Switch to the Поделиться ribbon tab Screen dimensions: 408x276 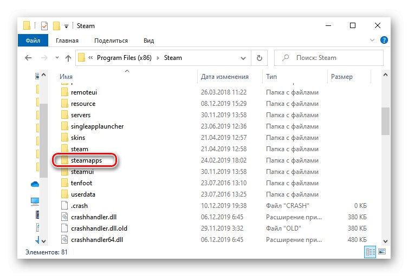point(111,41)
